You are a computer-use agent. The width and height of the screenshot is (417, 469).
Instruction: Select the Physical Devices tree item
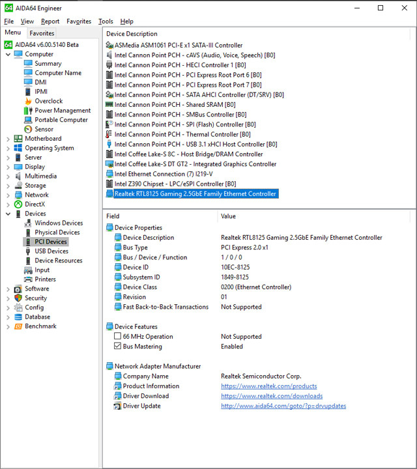(x=57, y=233)
